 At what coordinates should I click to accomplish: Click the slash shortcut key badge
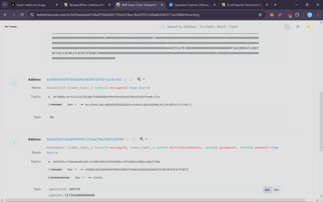click(287, 27)
